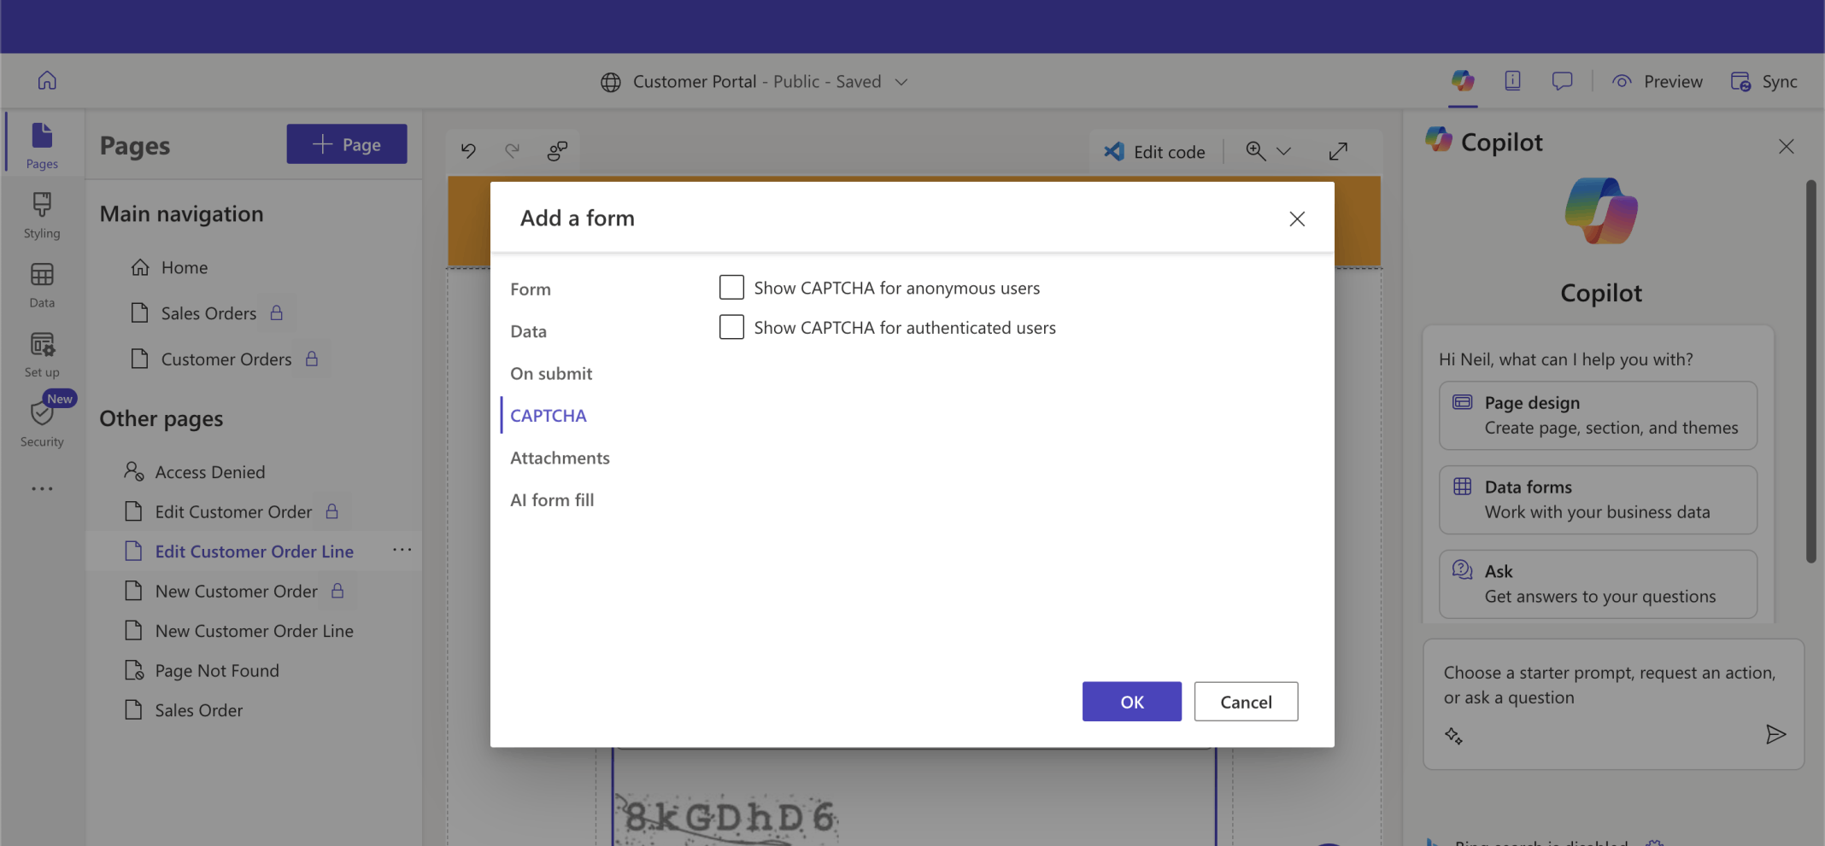Click the Undo arrow in canvas toolbar
1825x846 pixels.
[x=468, y=151]
